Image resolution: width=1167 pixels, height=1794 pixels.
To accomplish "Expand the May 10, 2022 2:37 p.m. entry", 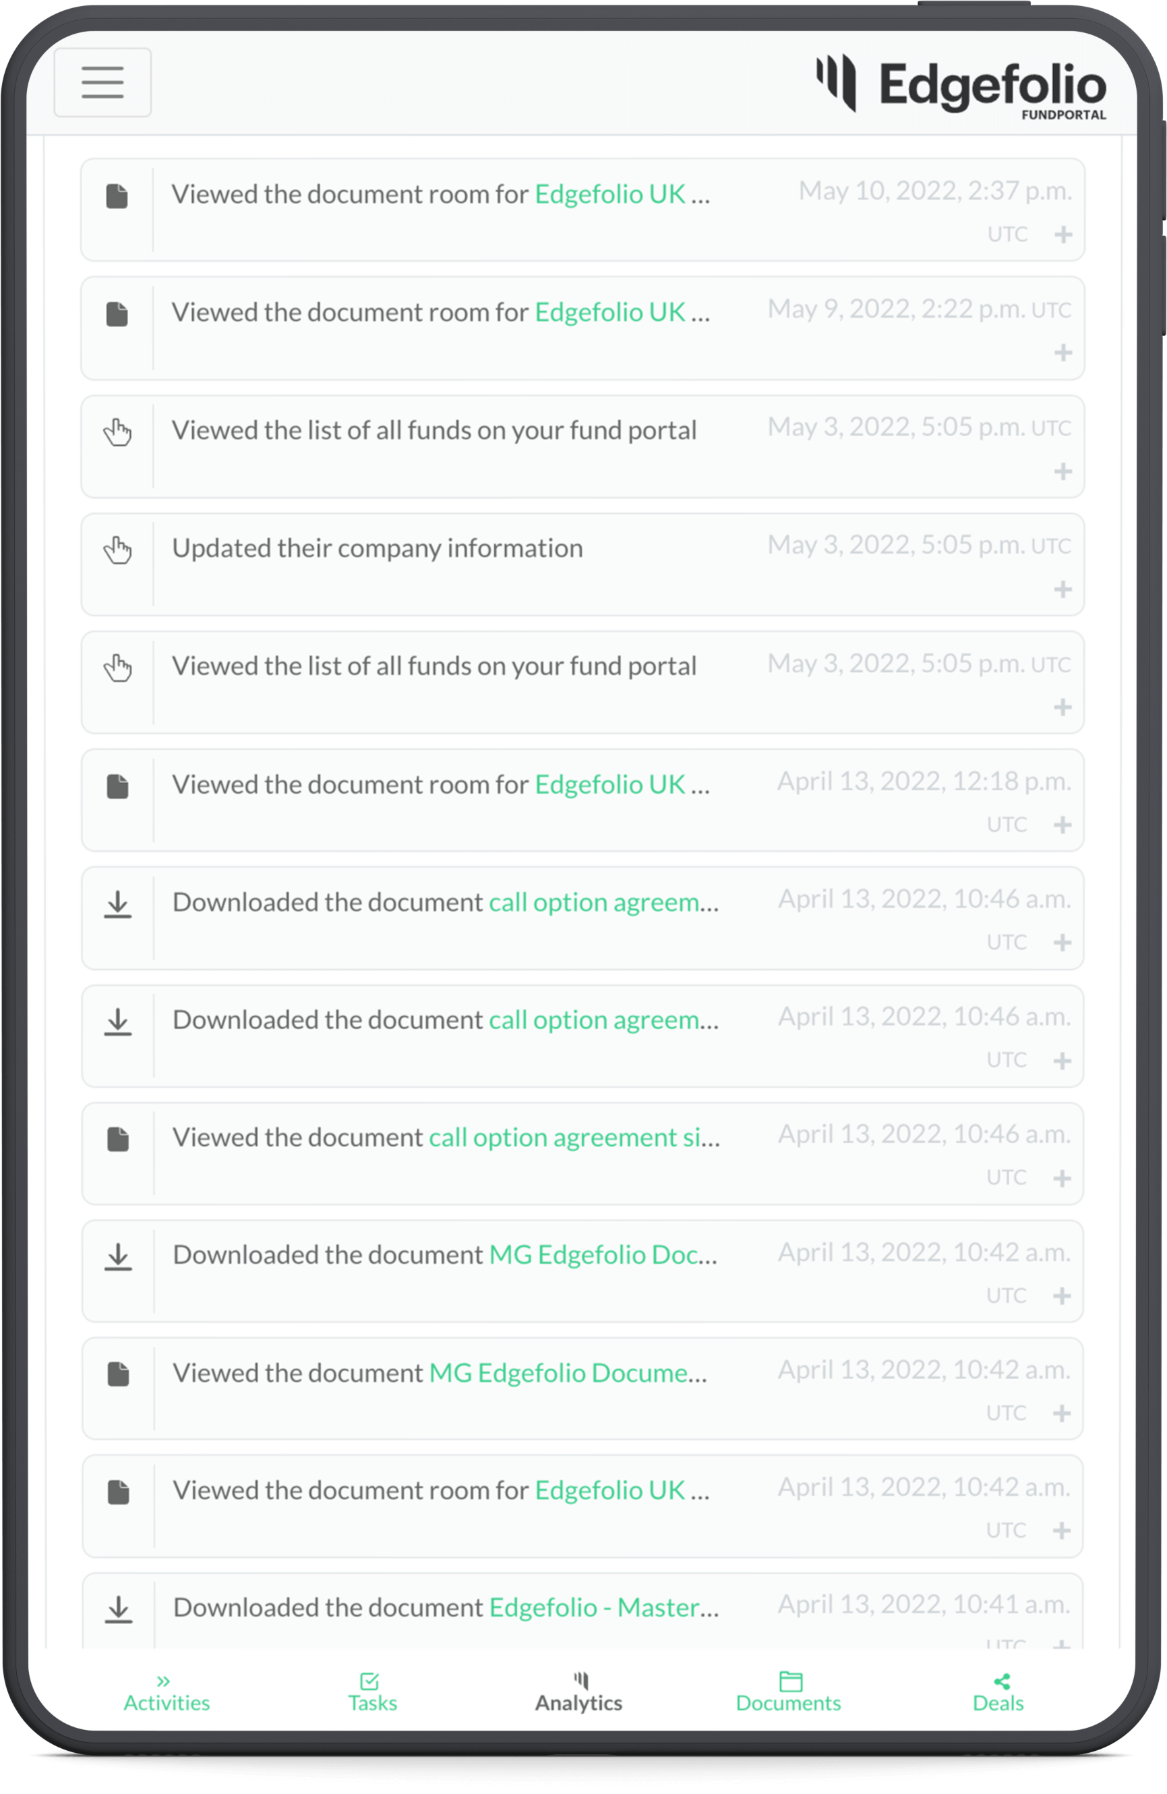I will (x=1063, y=235).
